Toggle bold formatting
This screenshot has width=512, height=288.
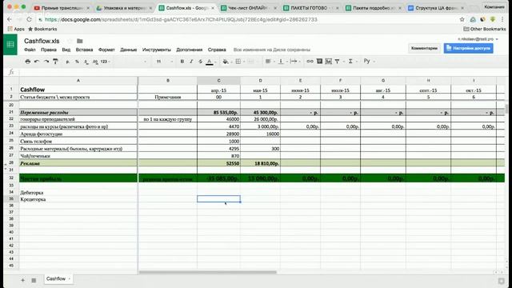click(182, 62)
